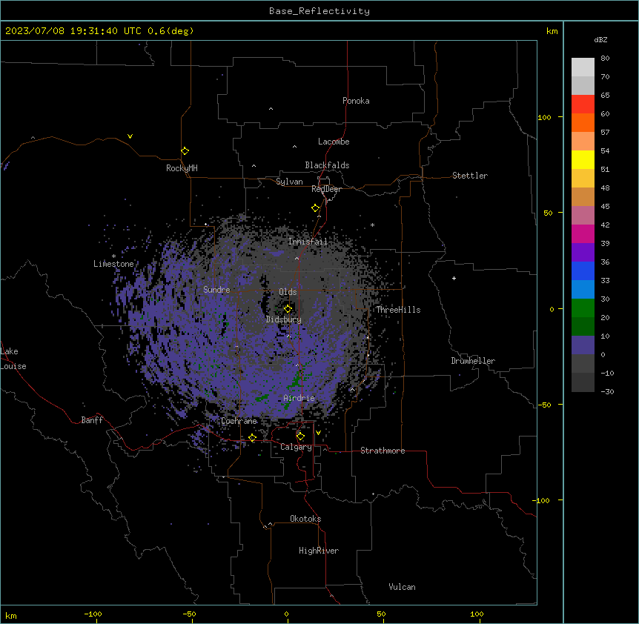Click the km label at bottom-left axis
639x624 pixels.
[11, 616]
